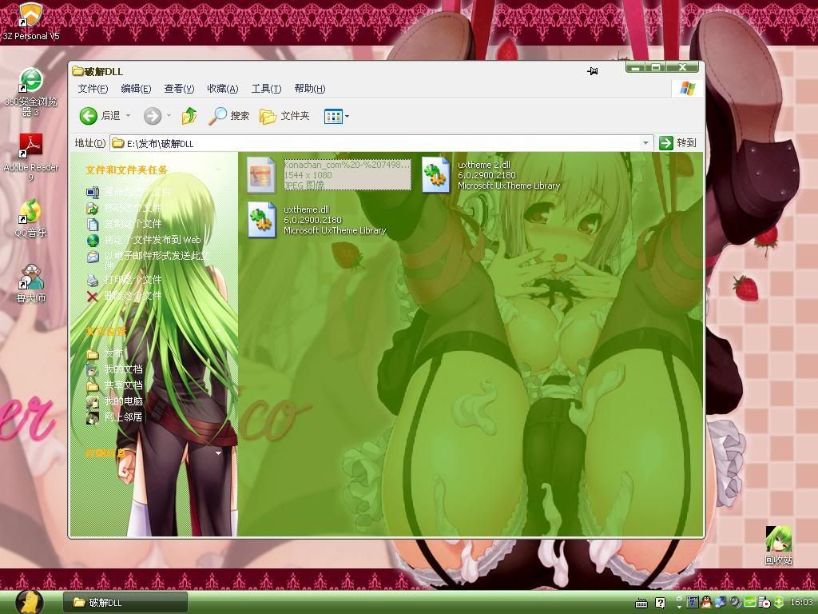Click the e-mail this file icon
Image resolution: width=818 pixels, height=614 pixels.
tap(93, 257)
